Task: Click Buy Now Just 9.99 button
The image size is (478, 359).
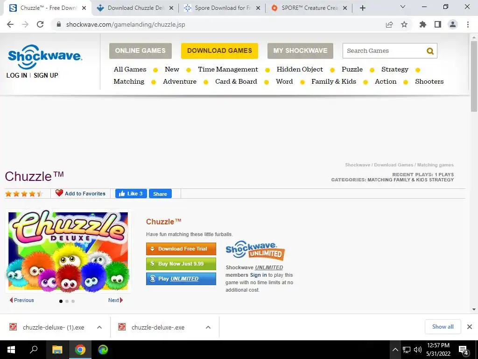Action: (x=181, y=264)
